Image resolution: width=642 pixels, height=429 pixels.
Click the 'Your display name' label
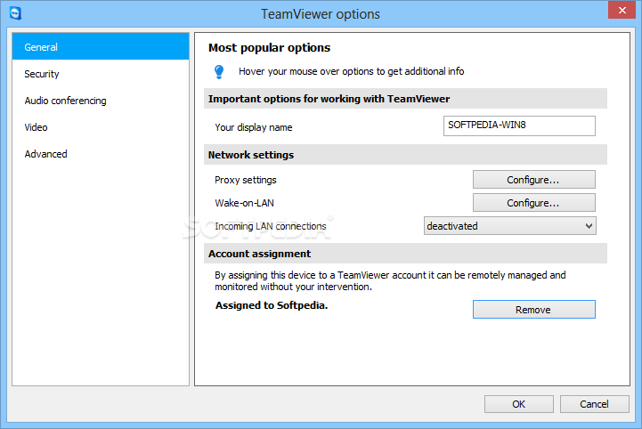click(254, 127)
